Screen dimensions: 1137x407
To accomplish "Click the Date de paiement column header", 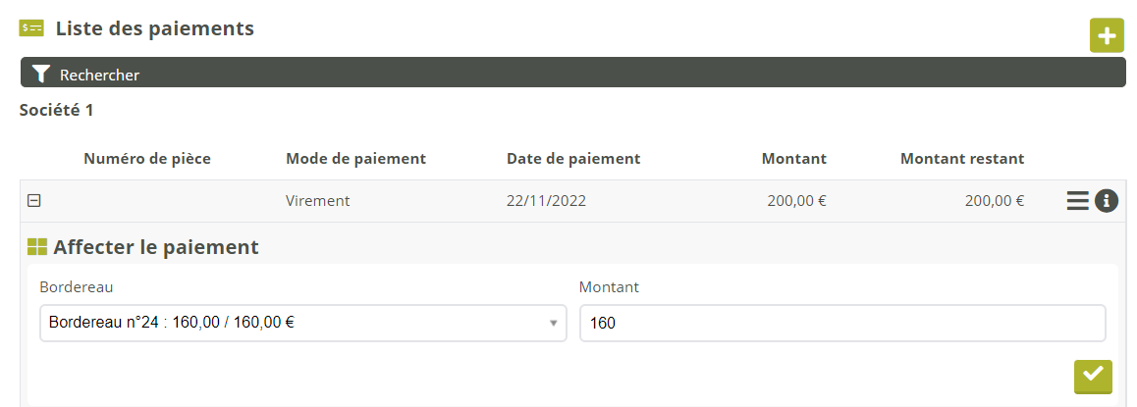I will [x=573, y=158].
